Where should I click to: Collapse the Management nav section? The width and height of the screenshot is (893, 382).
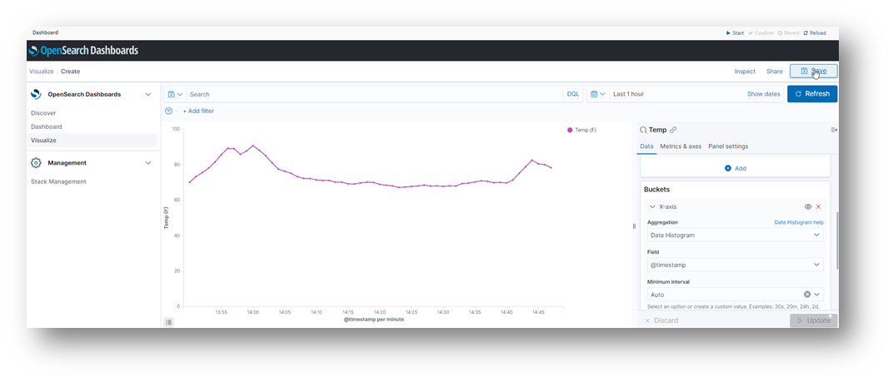coord(148,163)
